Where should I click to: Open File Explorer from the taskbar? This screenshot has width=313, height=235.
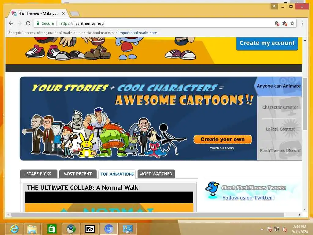point(32,229)
